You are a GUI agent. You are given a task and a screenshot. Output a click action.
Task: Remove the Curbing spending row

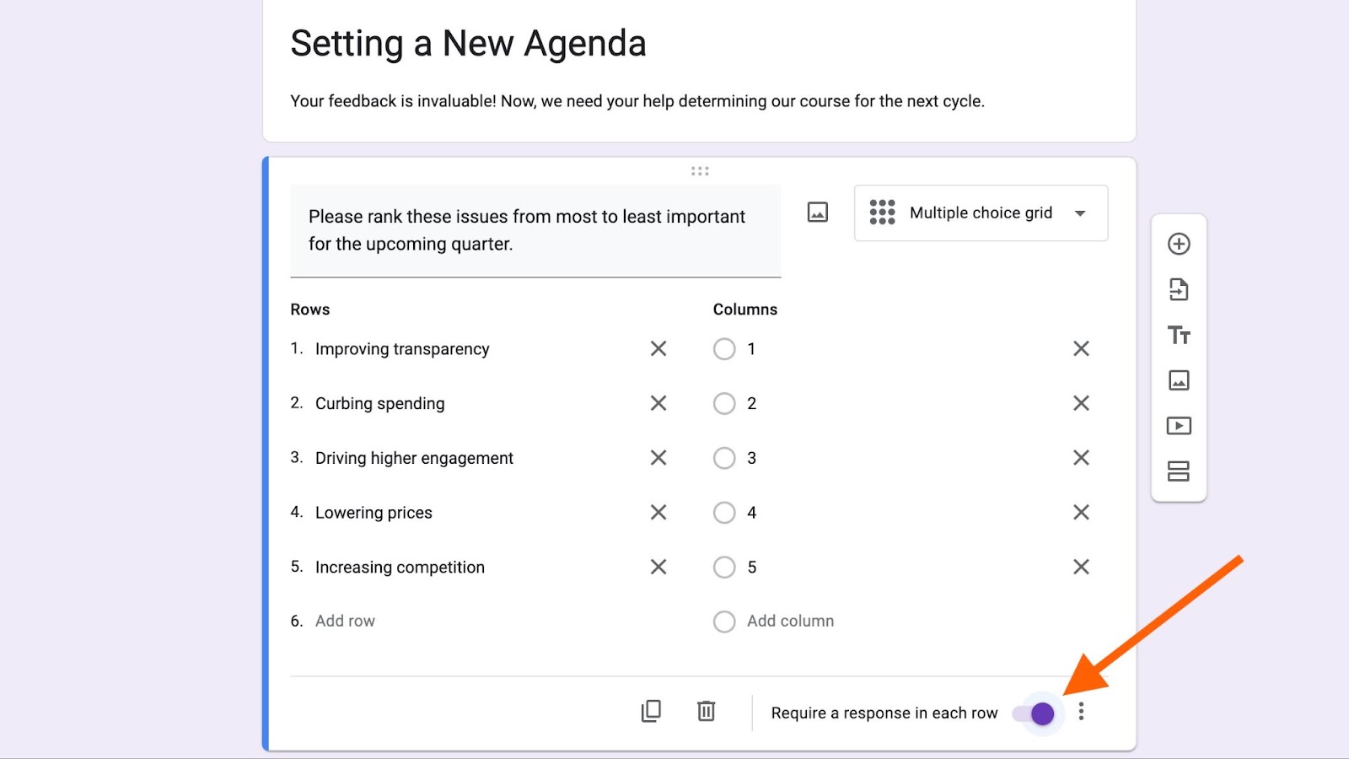tap(658, 403)
